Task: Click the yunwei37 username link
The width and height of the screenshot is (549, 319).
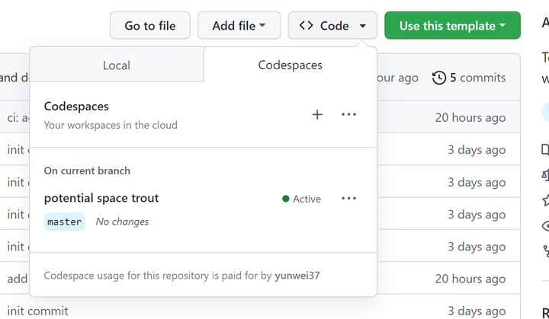Action: pos(297,276)
